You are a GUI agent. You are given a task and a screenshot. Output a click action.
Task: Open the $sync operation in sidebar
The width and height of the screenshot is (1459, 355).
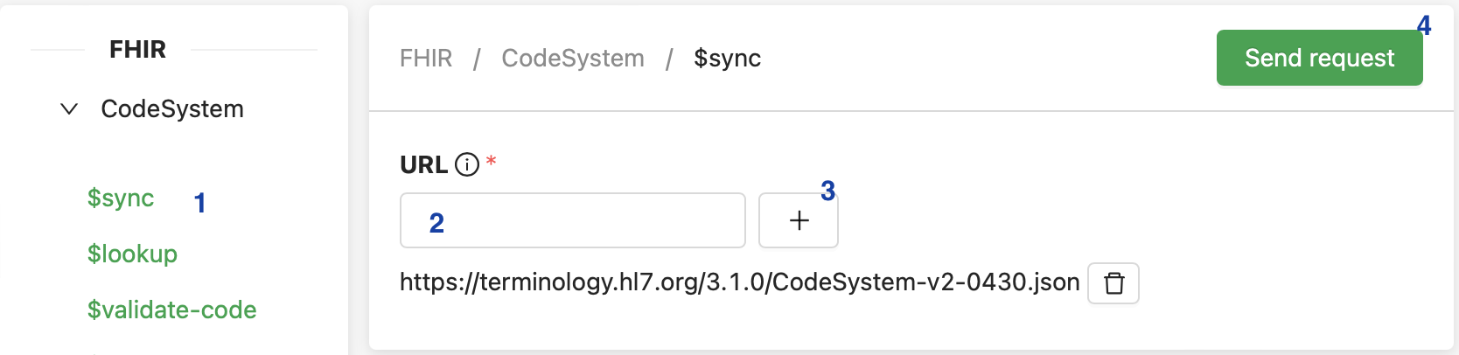click(x=121, y=198)
